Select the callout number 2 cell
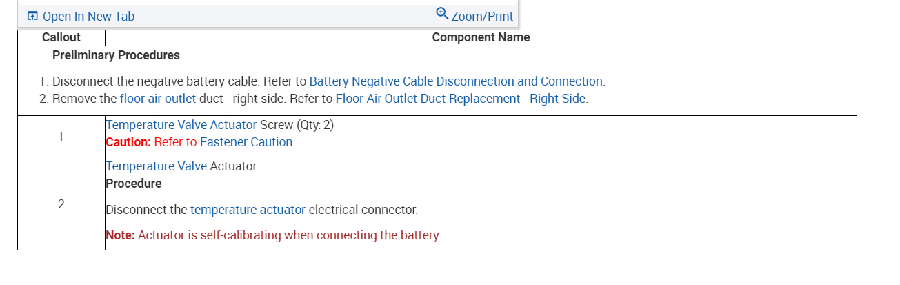 coord(61,204)
